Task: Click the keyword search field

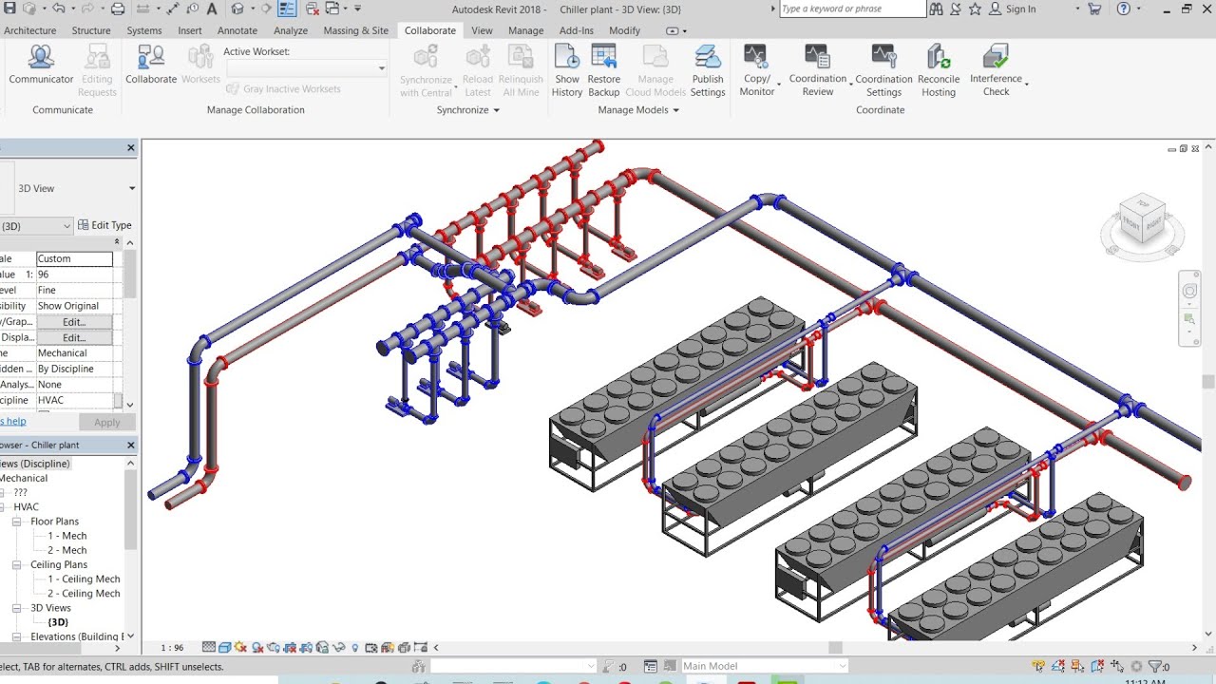Action: click(x=852, y=9)
